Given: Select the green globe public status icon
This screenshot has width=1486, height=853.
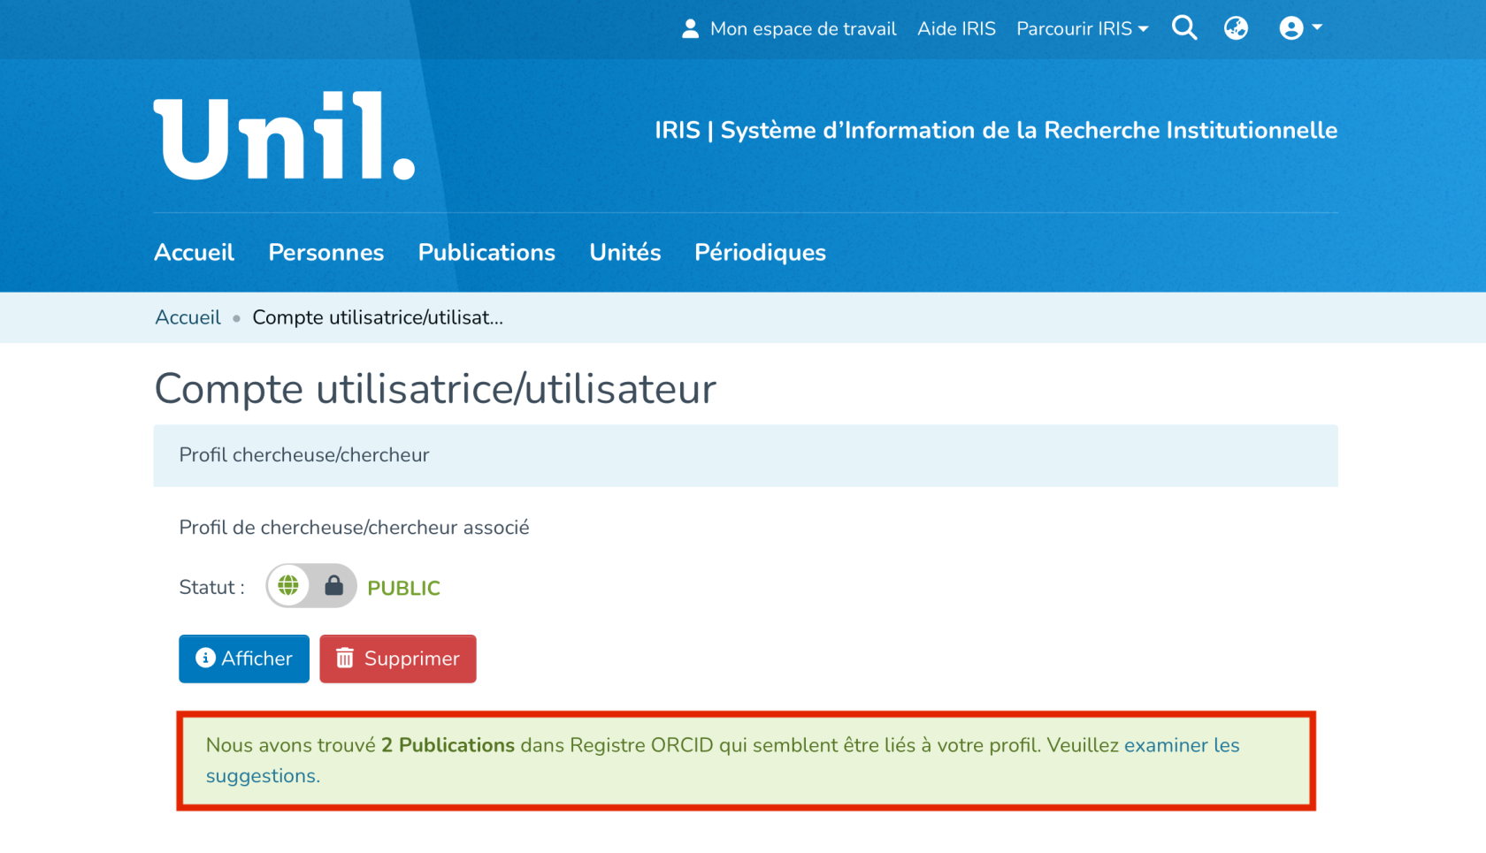Looking at the screenshot, I should click(288, 585).
